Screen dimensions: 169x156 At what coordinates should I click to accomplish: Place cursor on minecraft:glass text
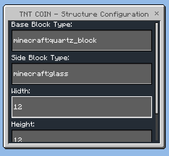click(41, 74)
